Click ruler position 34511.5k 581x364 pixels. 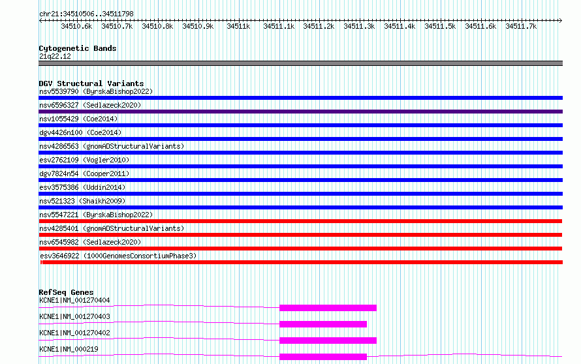click(440, 26)
